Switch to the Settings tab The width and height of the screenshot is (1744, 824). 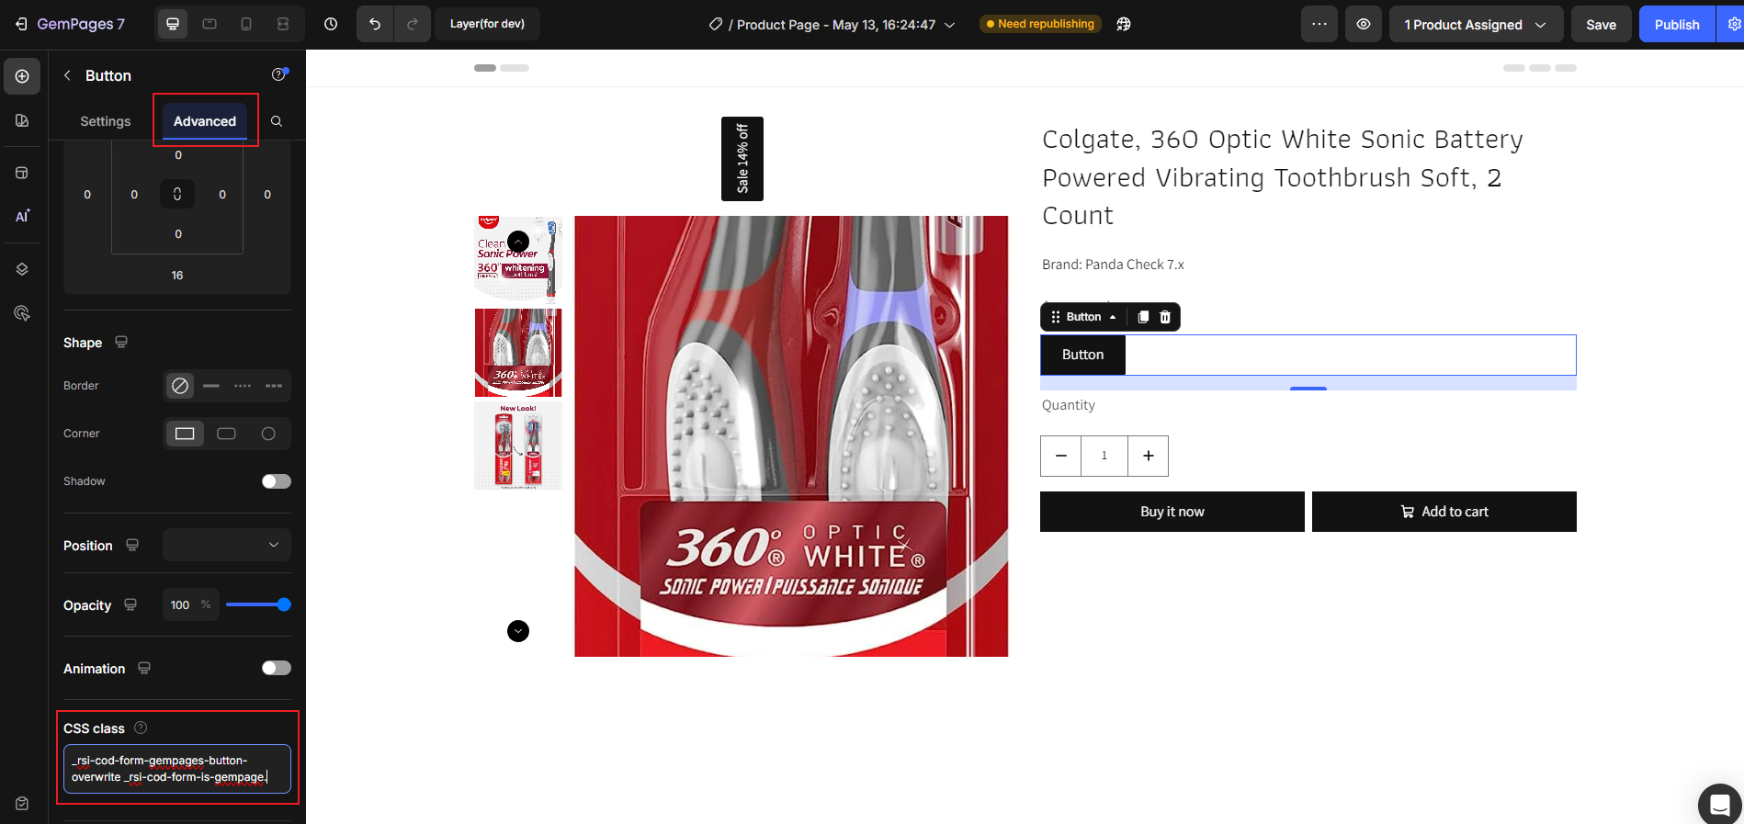106,121
